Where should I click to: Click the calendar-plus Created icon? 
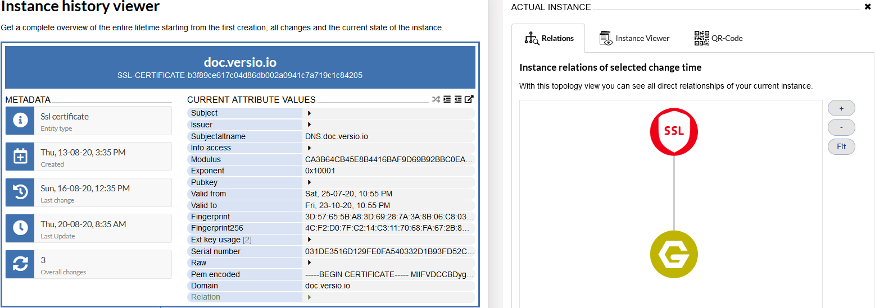tap(20, 157)
